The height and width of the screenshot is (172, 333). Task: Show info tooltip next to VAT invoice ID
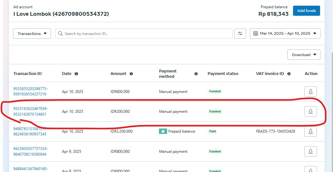[289, 74]
